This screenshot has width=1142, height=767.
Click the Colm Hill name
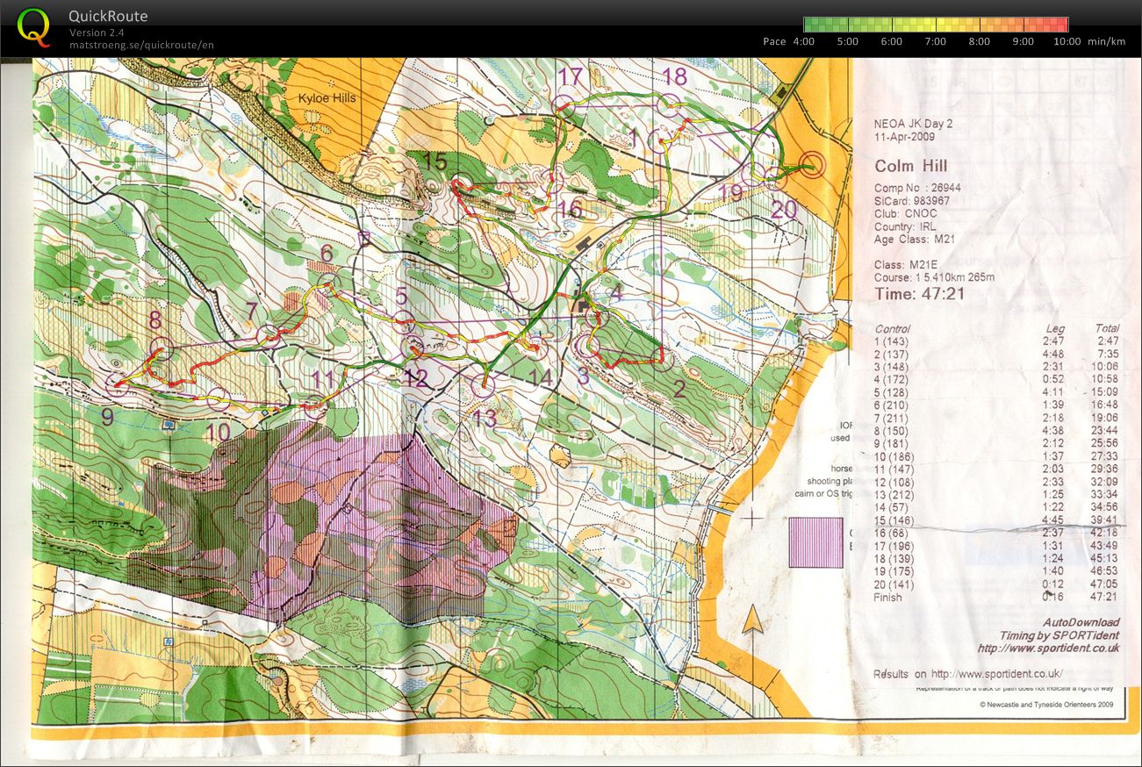click(x=910, y=167)
